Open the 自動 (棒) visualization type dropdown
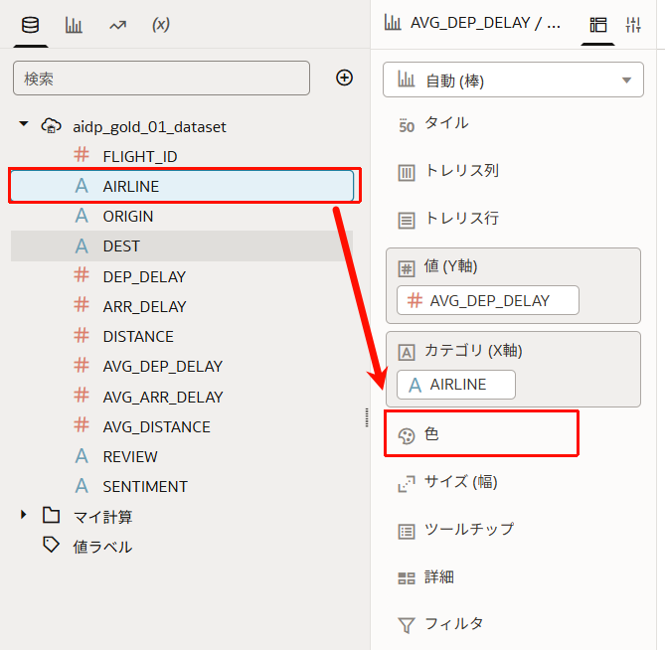 coord(513,81)
